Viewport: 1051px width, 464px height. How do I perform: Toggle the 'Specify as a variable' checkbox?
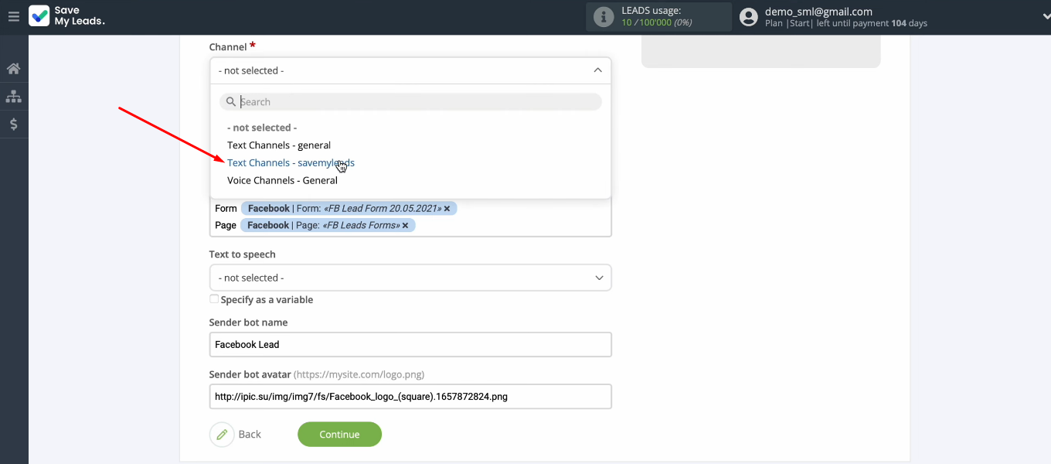pos(214,299)
